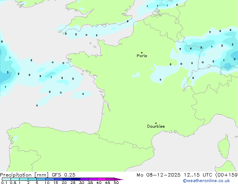This screenshot has height=184, width=238.
Task: Click the Paris city label
Action: point(142,56)
